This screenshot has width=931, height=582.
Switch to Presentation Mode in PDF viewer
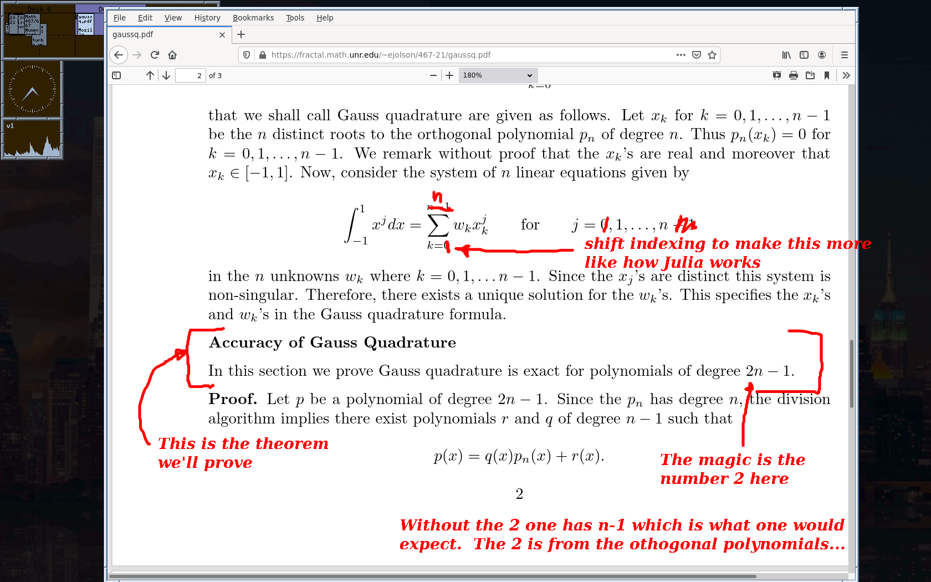click(x=777, y=75)
